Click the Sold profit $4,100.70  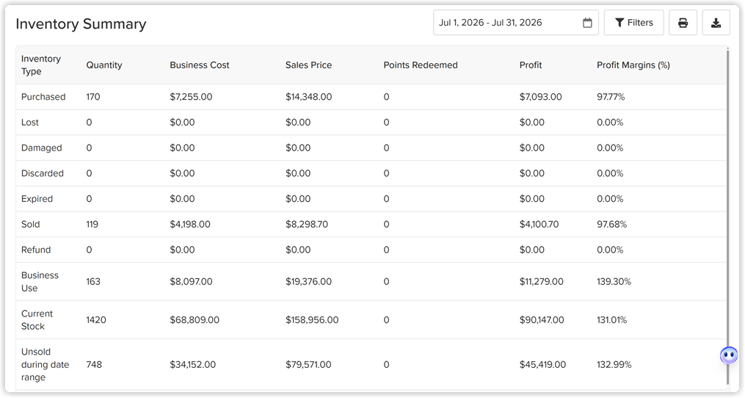[539, 225]
